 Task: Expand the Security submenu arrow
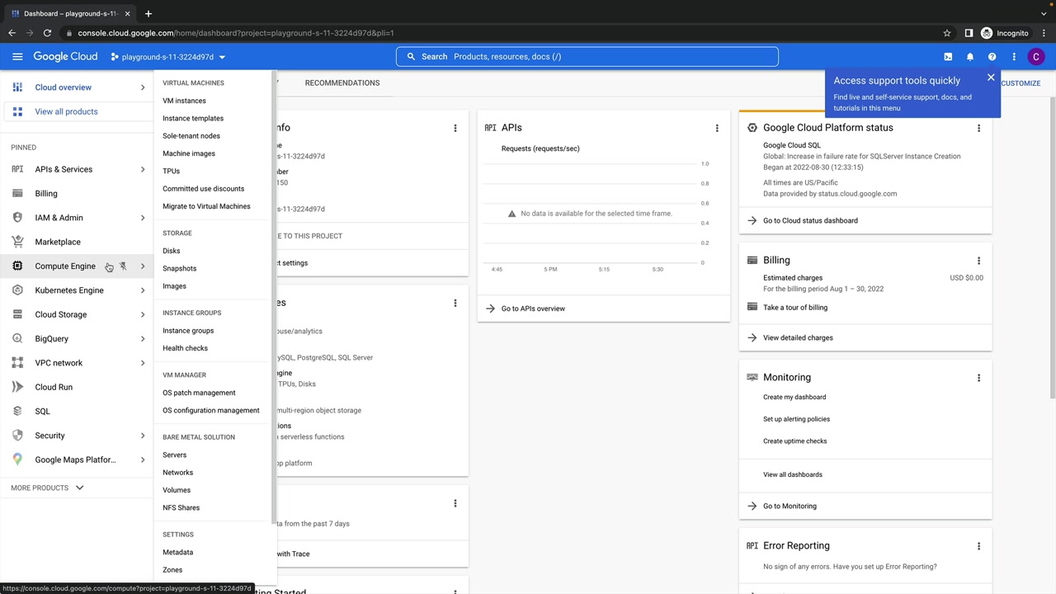[143, 436]
